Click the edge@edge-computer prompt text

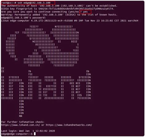[17, 134]
